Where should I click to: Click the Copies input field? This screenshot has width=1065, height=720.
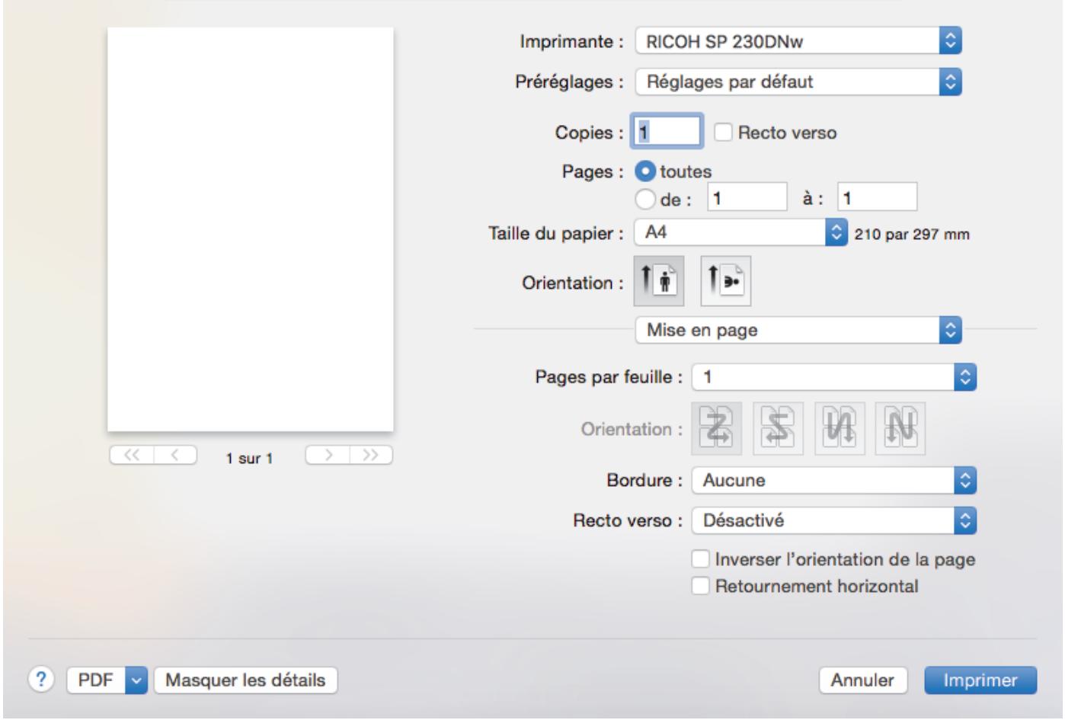pos(667,132)
